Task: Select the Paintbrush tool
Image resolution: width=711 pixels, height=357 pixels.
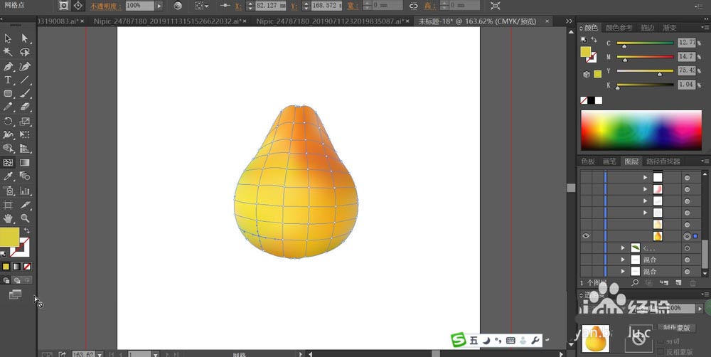Action: click(25, 93)
